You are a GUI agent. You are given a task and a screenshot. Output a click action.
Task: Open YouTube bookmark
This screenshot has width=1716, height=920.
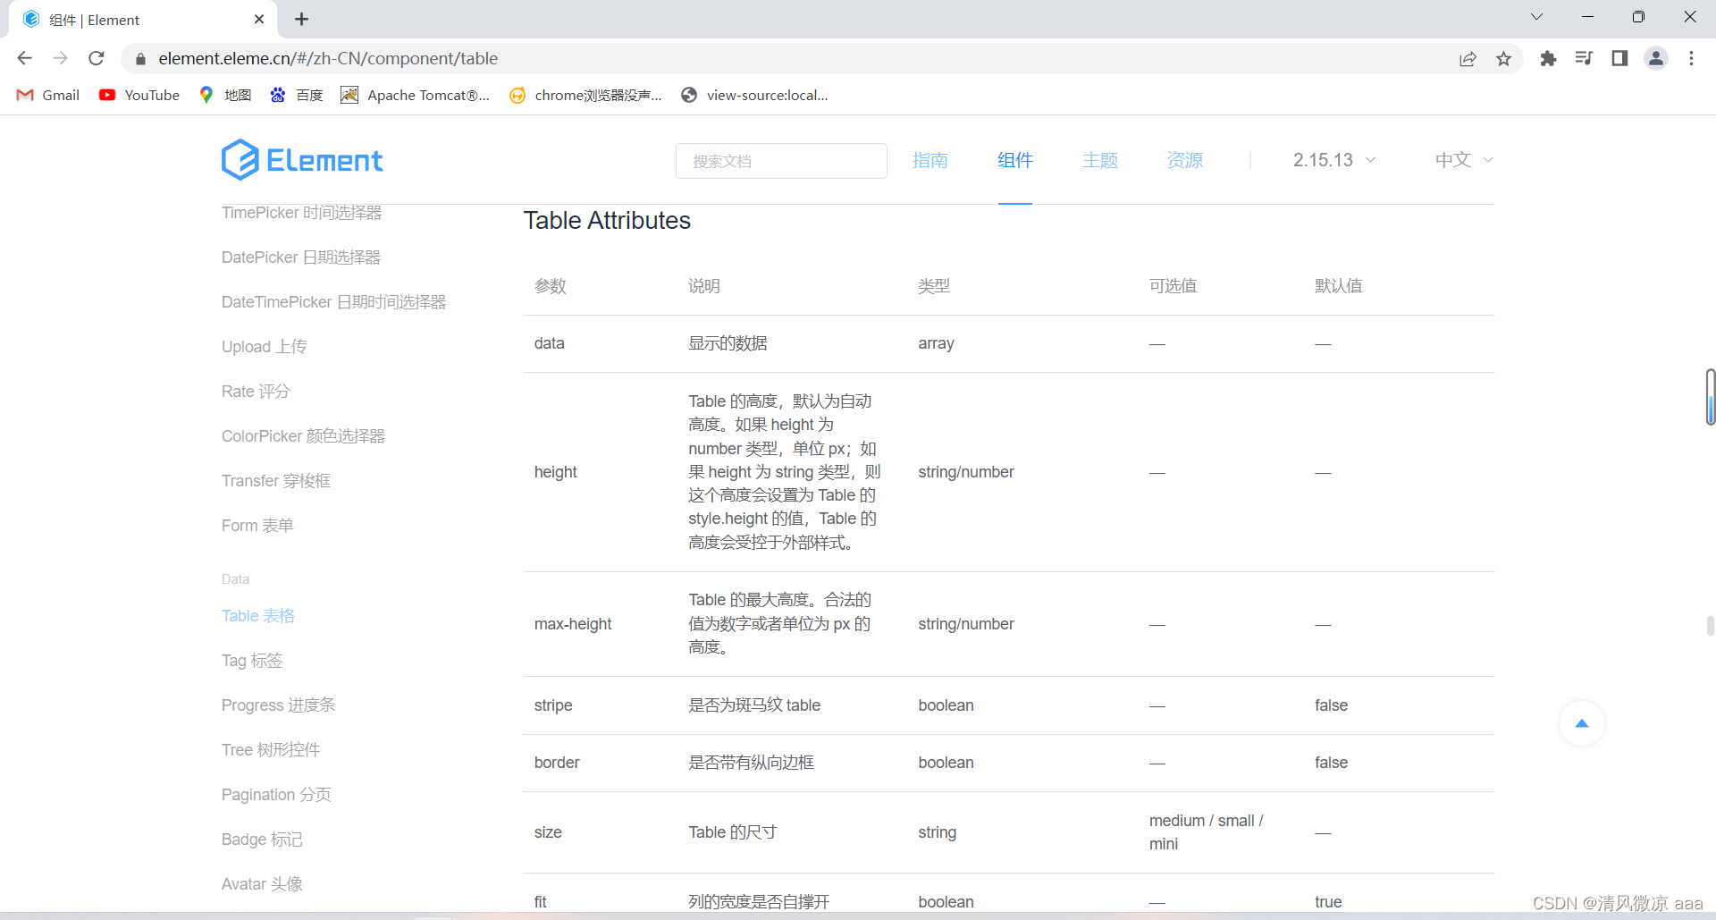coord(139,95)
